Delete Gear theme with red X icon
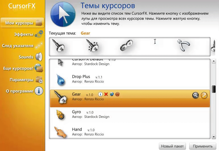219x151 pixels. [x=106, y=94]
